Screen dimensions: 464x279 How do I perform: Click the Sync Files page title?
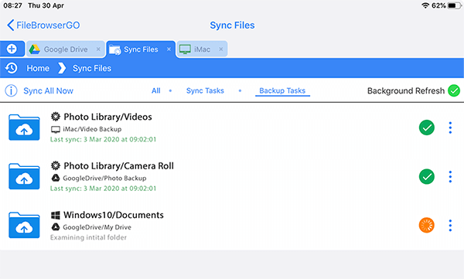[232, 26]
